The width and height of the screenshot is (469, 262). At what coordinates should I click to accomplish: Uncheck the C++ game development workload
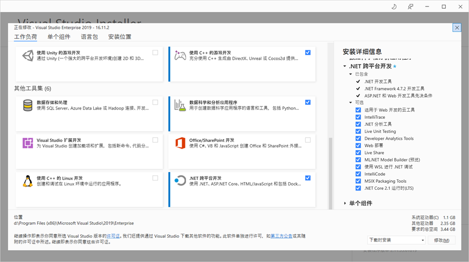coord(308,53)
